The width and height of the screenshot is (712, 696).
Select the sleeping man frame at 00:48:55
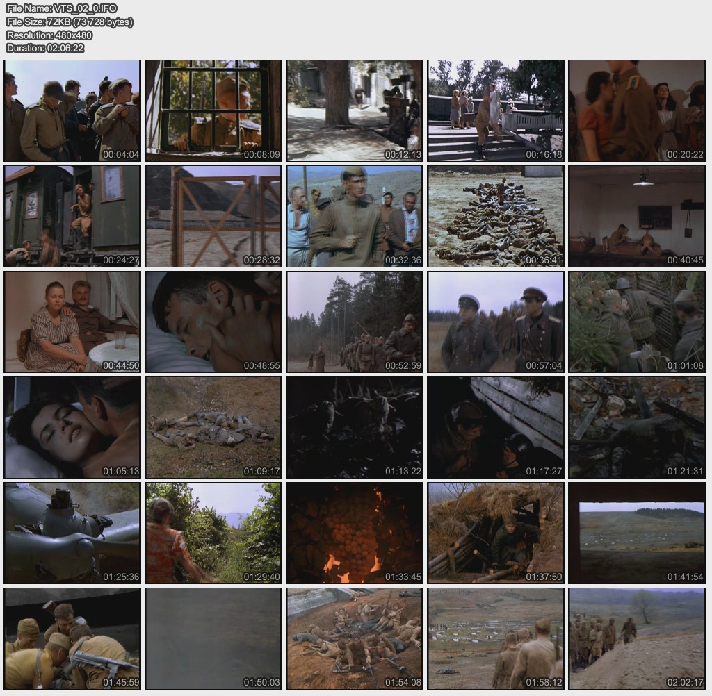[213, 322]
